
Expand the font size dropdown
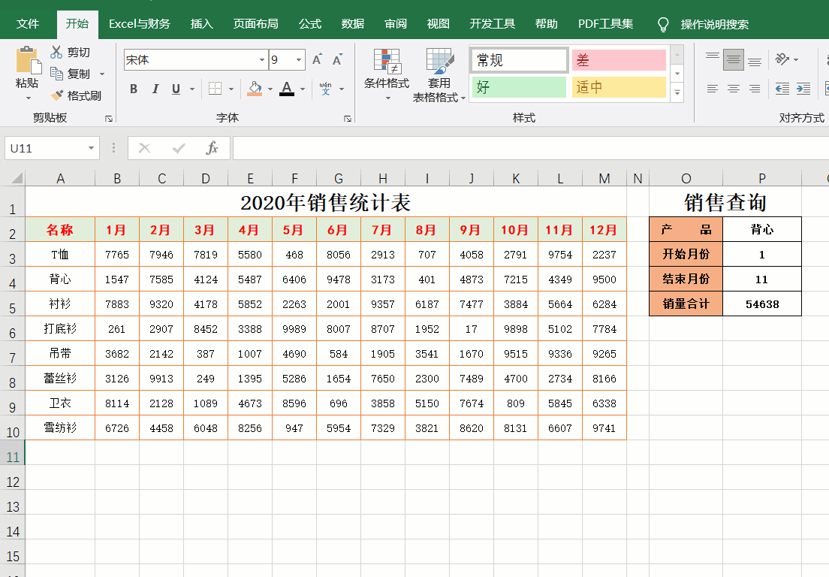[299, 60]
